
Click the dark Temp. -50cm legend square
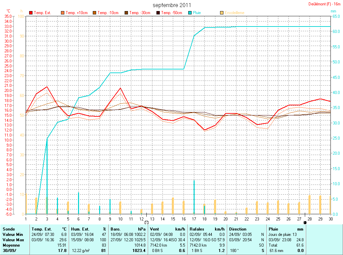(158, 13)
